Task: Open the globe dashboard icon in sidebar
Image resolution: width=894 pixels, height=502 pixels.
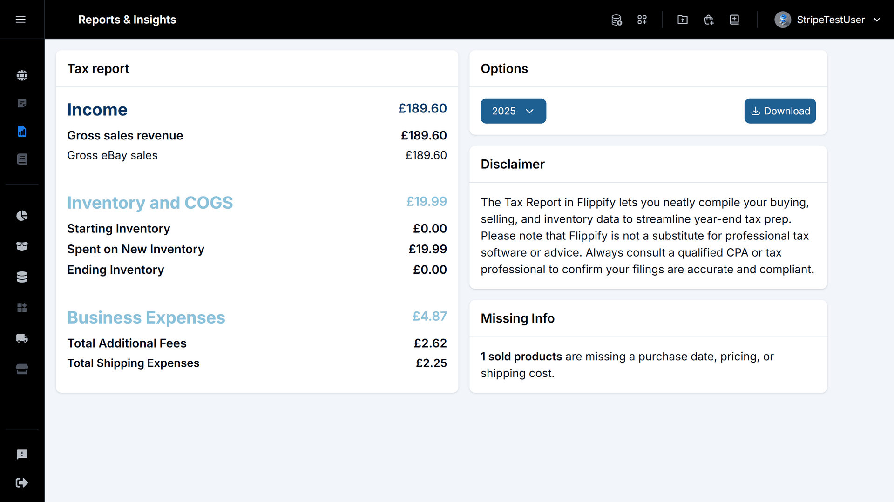Action: (22, 75)
